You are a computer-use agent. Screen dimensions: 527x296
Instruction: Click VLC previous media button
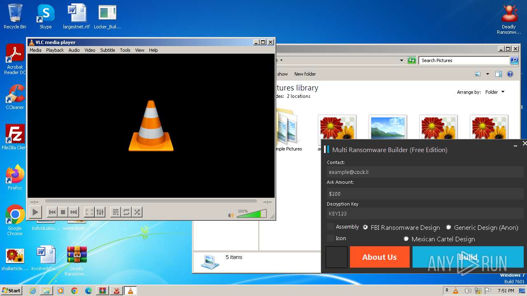point(52,212)
